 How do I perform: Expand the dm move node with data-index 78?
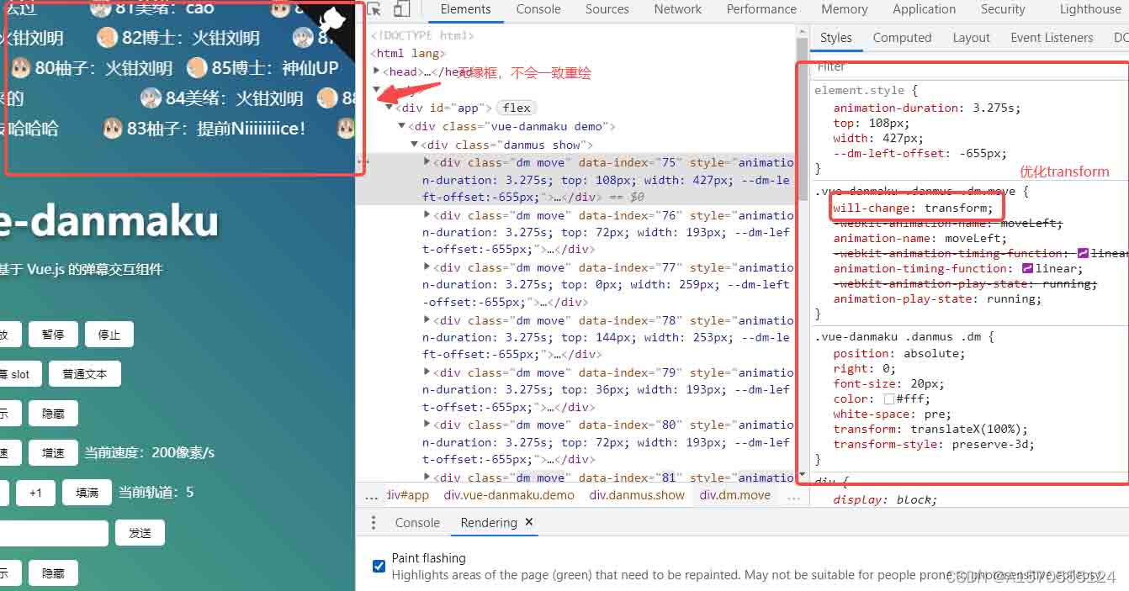click(427, 319)
